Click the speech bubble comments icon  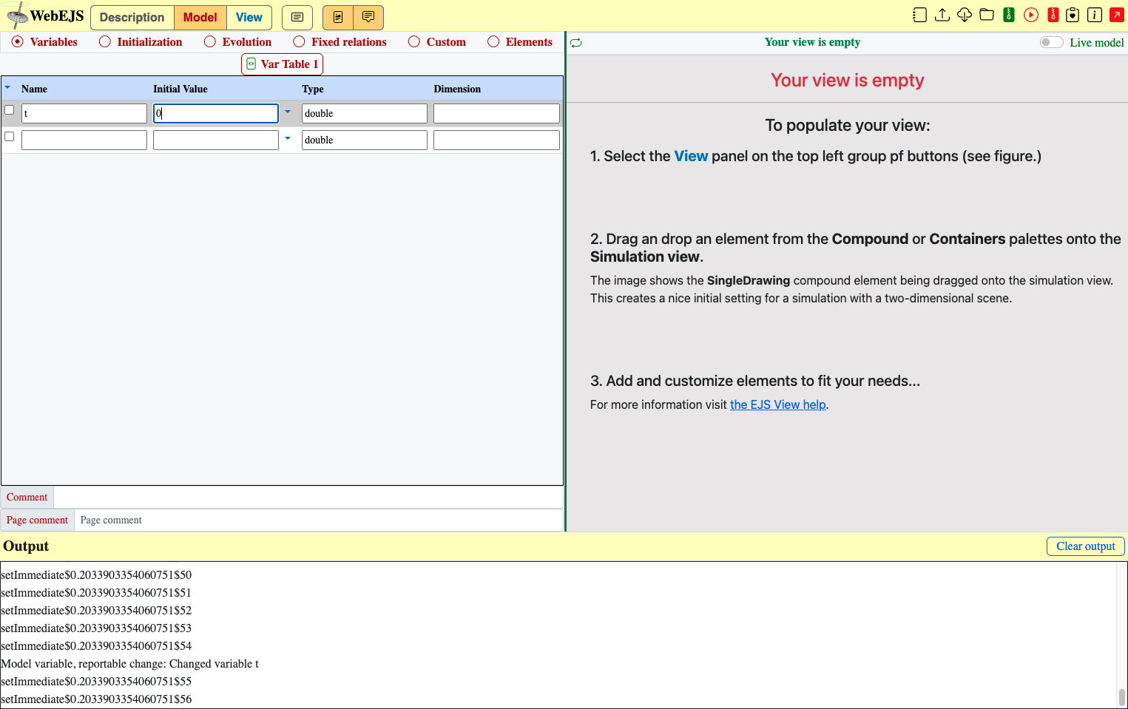point(368,17)
